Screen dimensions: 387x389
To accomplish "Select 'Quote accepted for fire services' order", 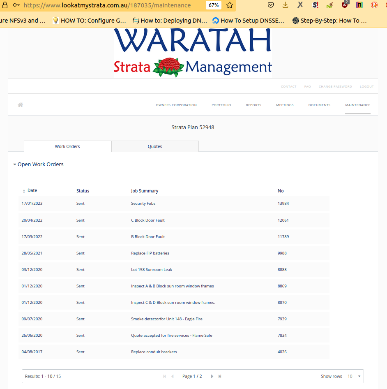I will click(174, 336).
